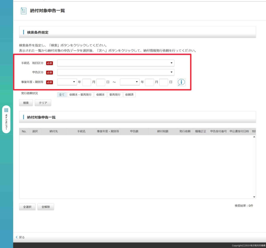
Task: Open the start era year dropdown
Action: coord(67,82)
